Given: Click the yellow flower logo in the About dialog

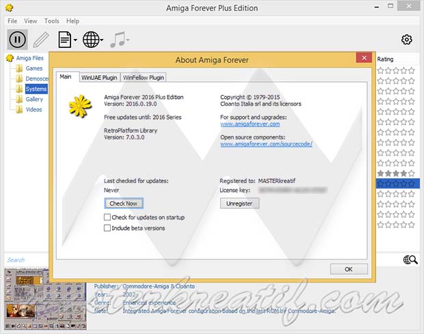Looking at the screenshot, I should [x=80, y=106].
